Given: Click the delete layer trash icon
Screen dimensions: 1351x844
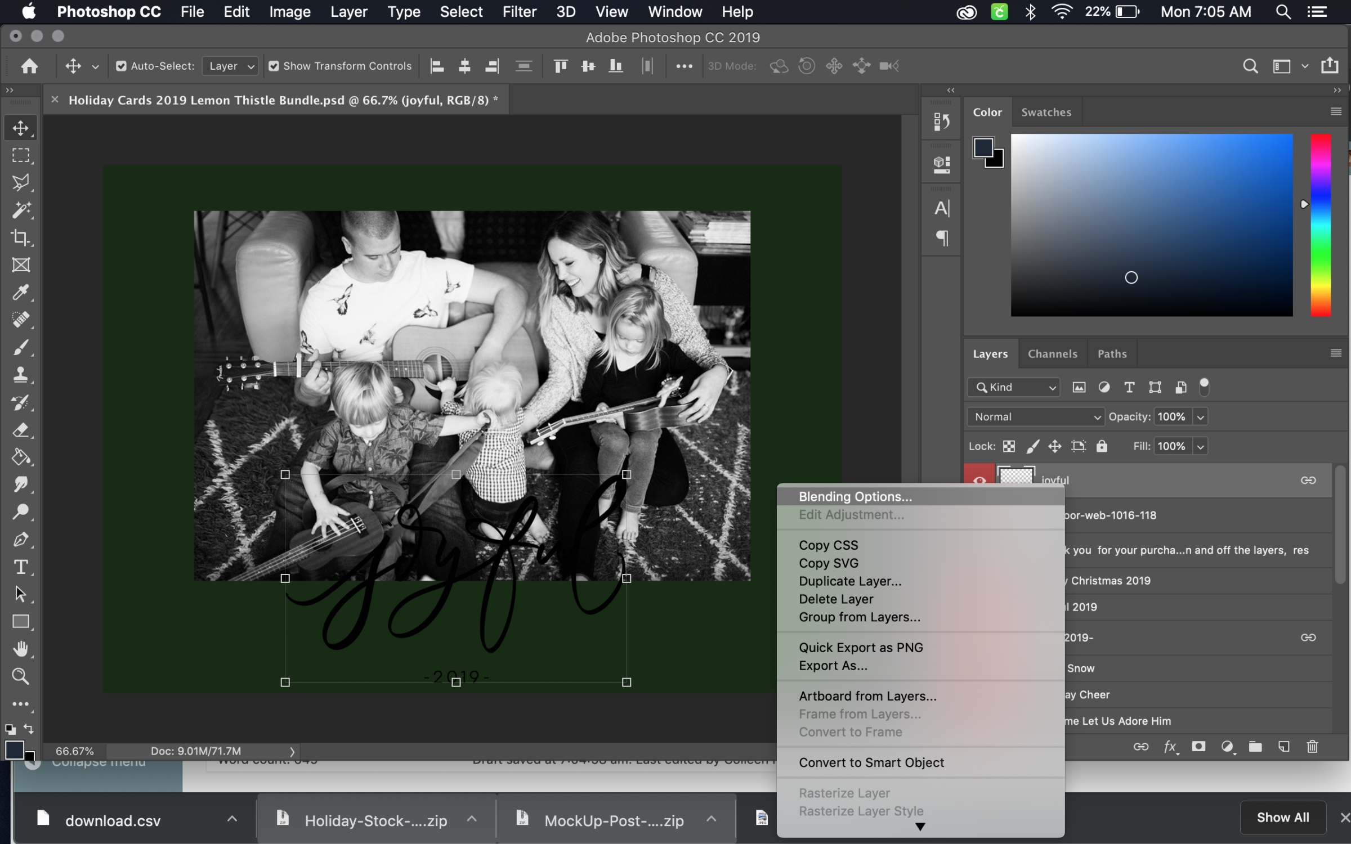Looking at the screenshot, I should (1312, 747).
